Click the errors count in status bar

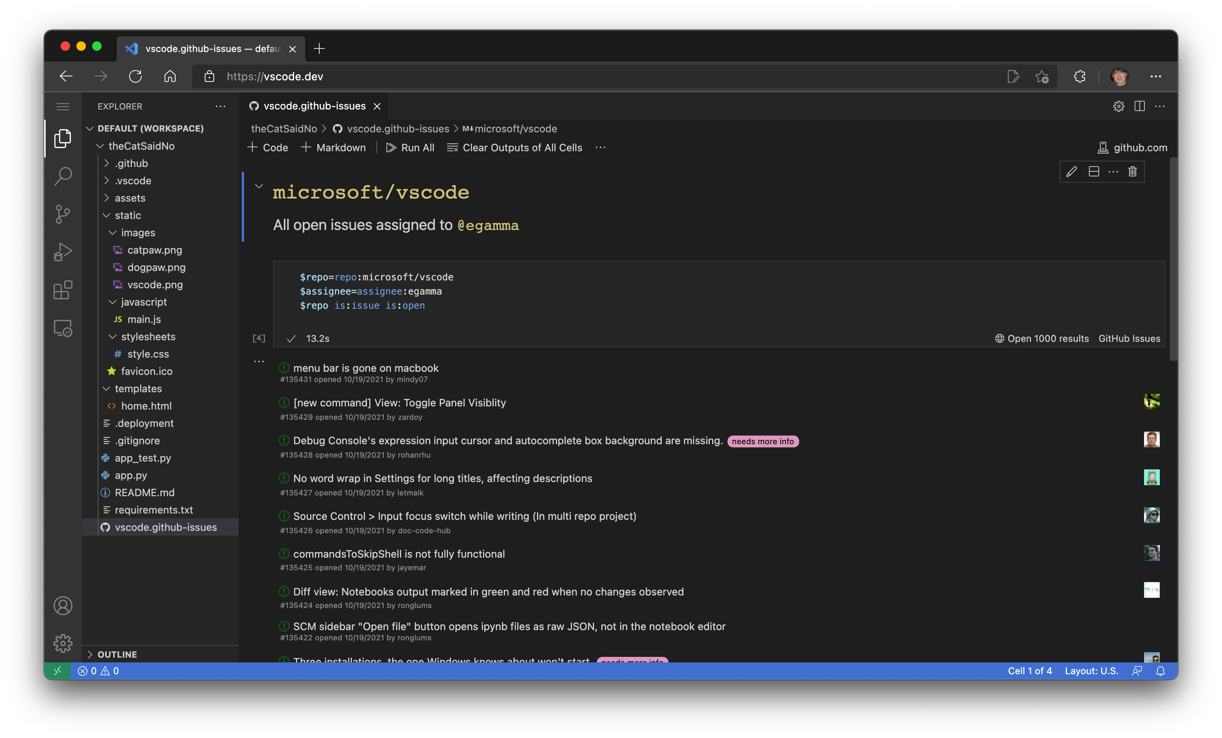point(87,671)
